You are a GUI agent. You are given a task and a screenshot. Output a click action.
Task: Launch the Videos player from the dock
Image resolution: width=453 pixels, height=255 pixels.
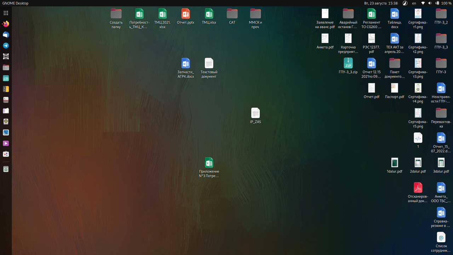[6, 143]
